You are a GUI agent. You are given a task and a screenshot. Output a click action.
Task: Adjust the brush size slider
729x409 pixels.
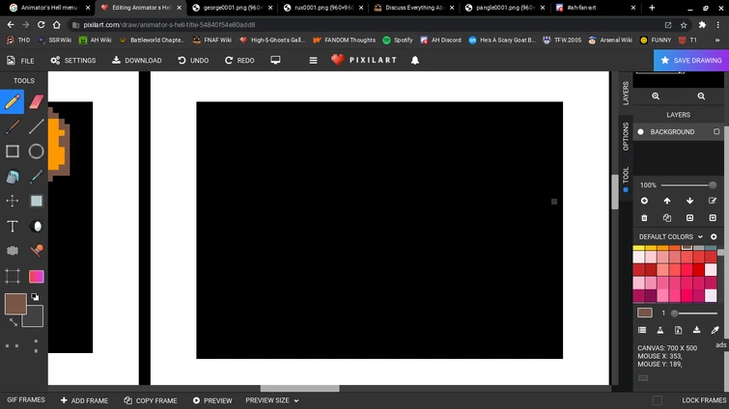click(695, 314)
